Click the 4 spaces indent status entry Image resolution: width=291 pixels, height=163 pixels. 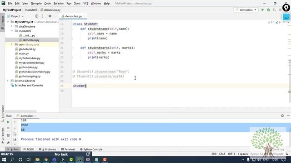[243, 154]
